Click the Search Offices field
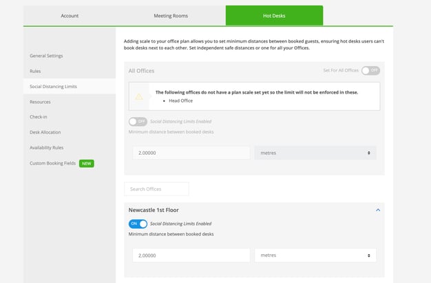This screenshot has width=431, height=283. click(x=156, y=189)
